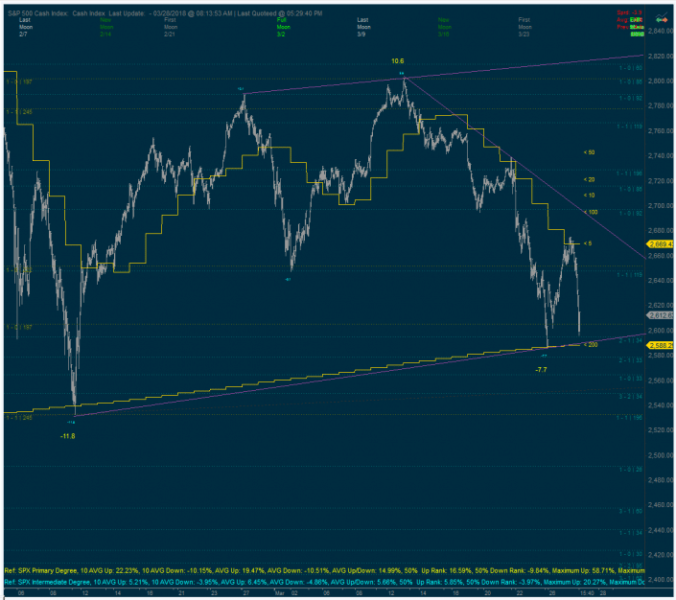
Task: Click the 2,500.00 price axis label
Action: click(661, 455)
